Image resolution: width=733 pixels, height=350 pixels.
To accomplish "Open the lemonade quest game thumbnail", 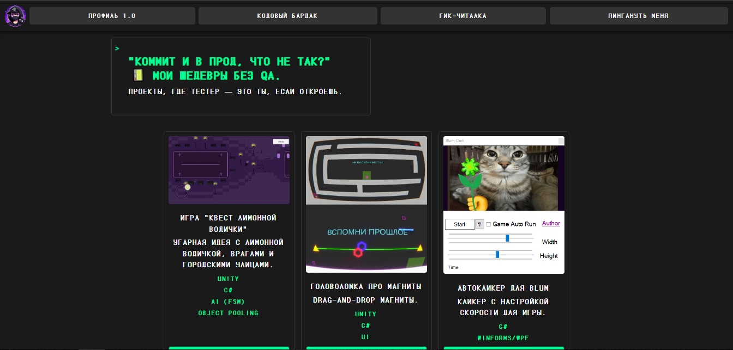I will pyautogui.click(x=229, y=170).
